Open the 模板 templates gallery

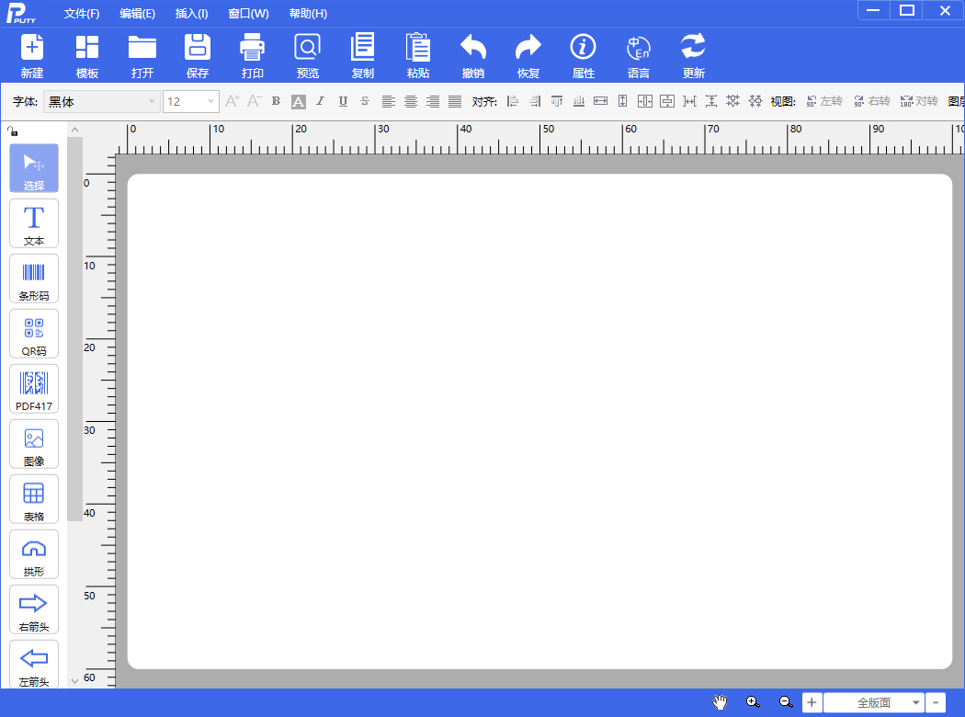tap(86, 55)
